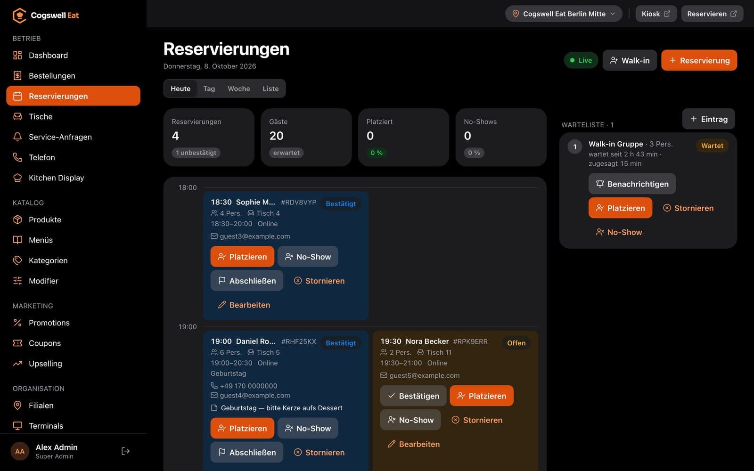Notify the Walk-in Gruppe with Benachrichtigen
Viewport: 754px width, 471px height.
pos(632,184)
